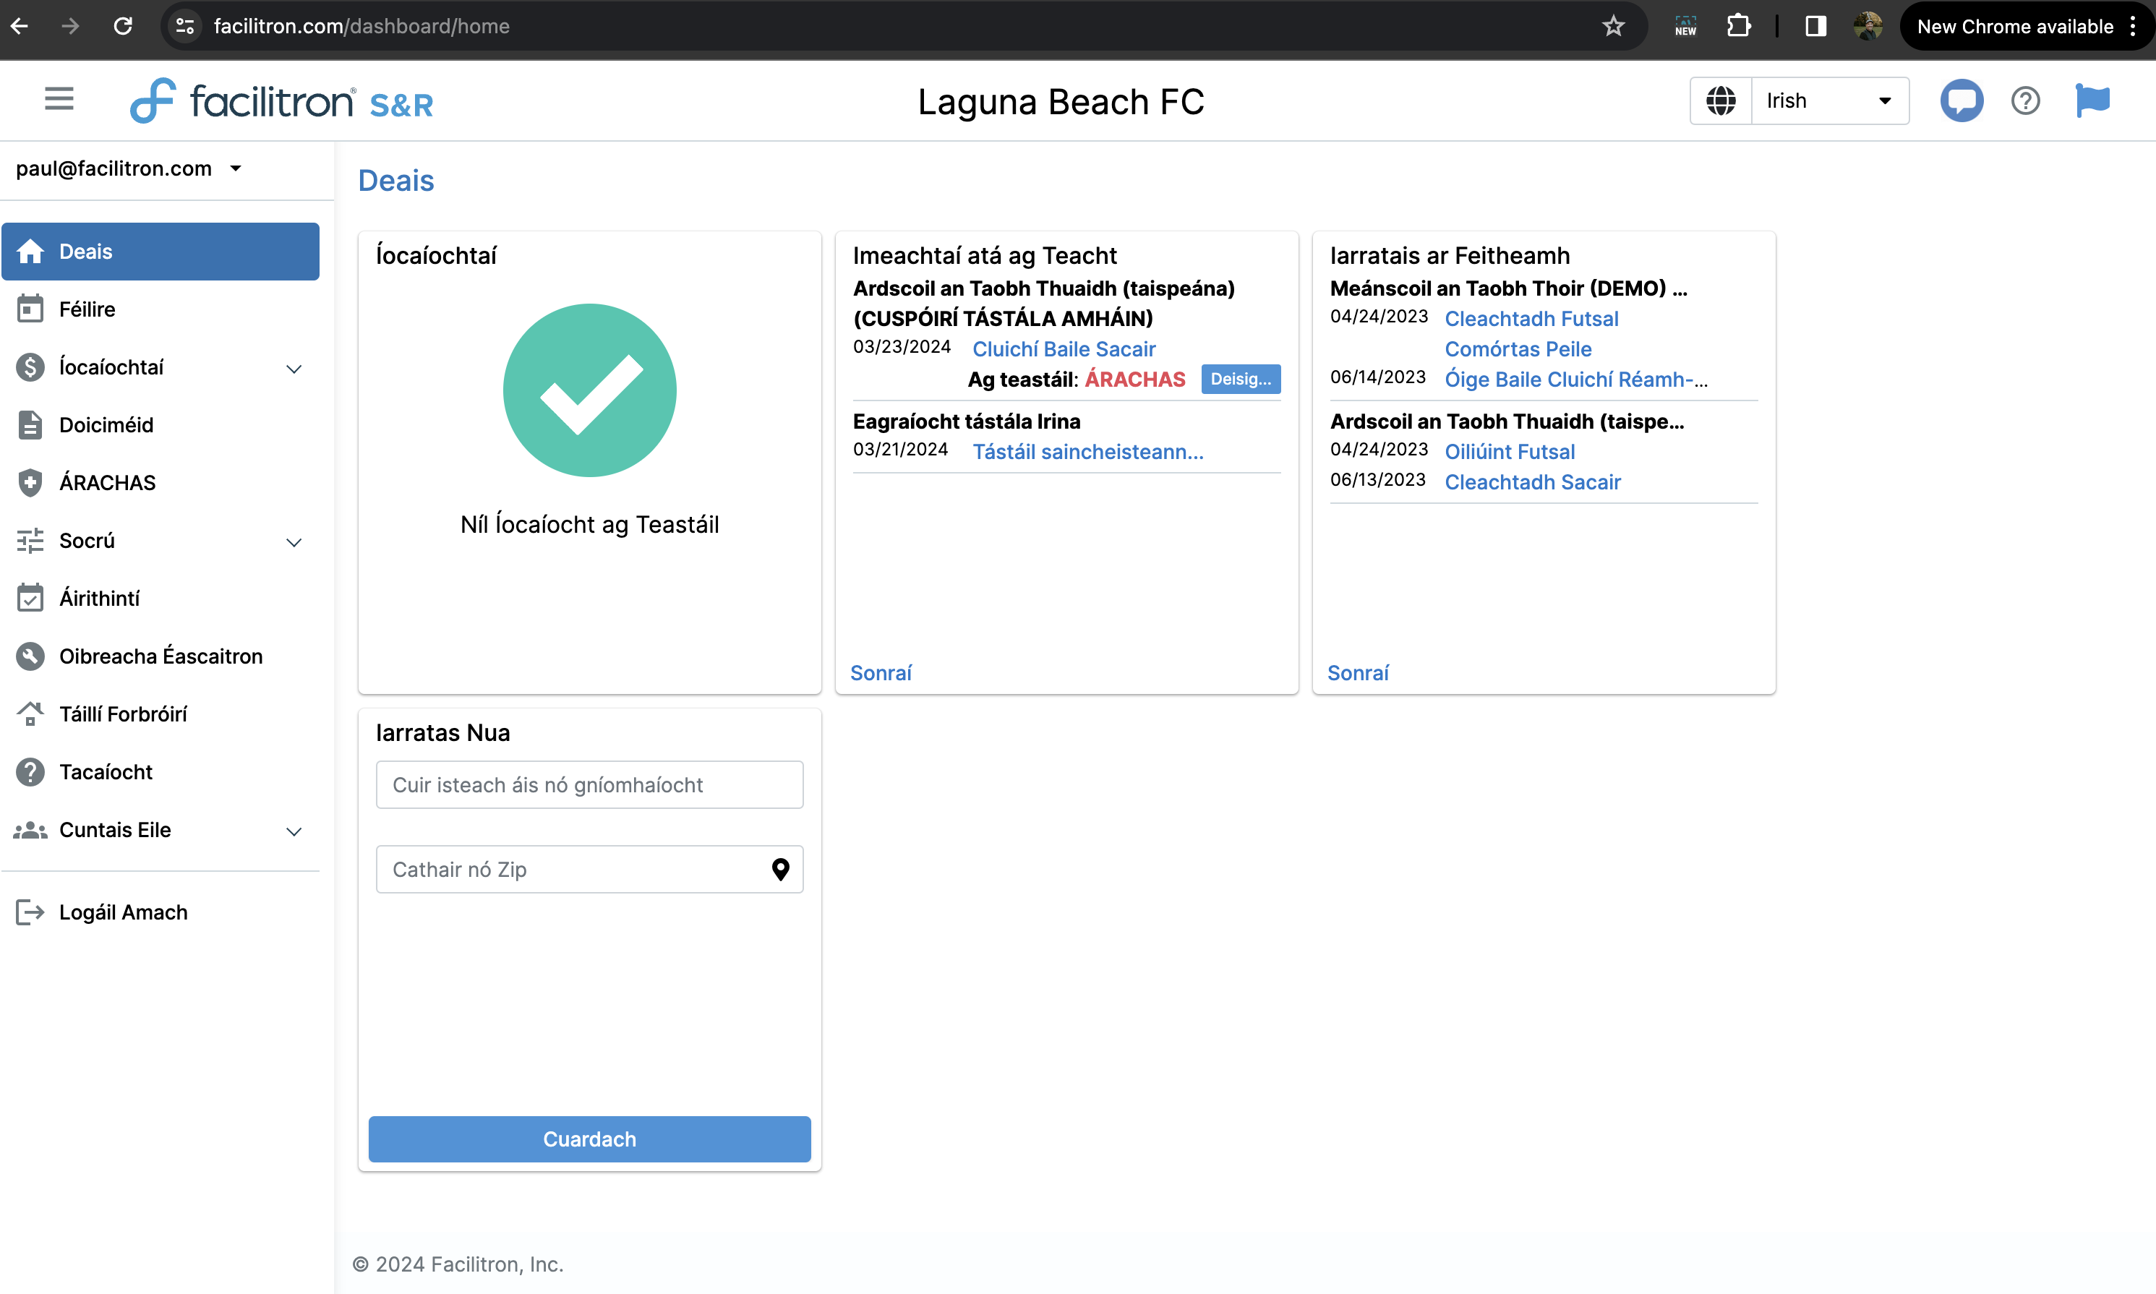2156x1294 pixels.
Task: Click the location pin icon
Action: 780,870
